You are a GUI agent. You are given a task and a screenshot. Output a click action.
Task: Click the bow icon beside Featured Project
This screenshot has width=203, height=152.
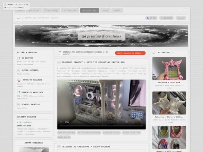pyautogui.click(x=59, y=62)
